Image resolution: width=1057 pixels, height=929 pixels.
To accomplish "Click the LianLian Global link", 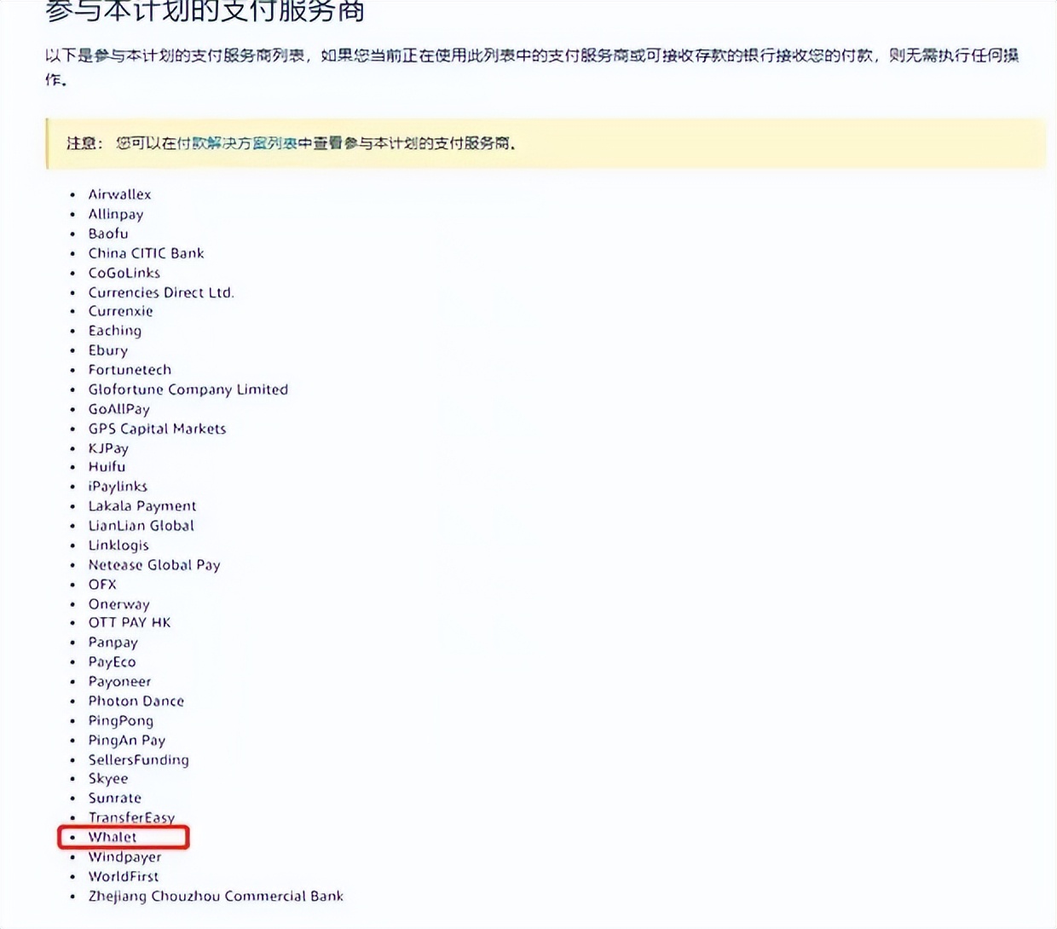I will point(142,526).
